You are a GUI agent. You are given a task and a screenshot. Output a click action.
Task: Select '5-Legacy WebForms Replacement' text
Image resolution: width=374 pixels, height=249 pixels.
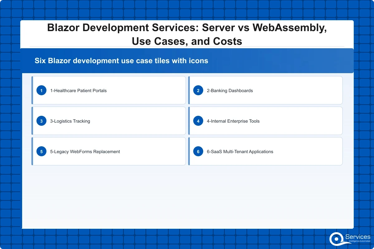tap(85, 152)
